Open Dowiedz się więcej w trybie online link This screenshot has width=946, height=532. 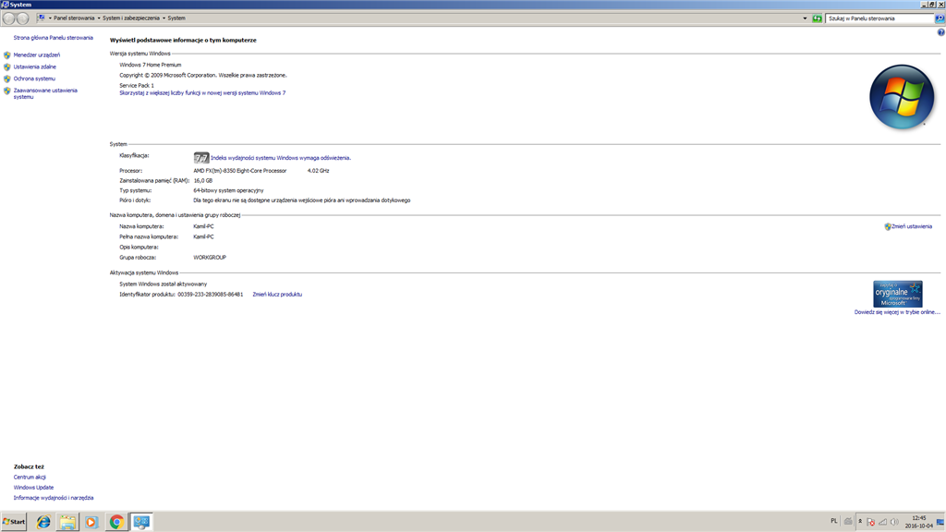pyautogui.click(x=897, y=312)
